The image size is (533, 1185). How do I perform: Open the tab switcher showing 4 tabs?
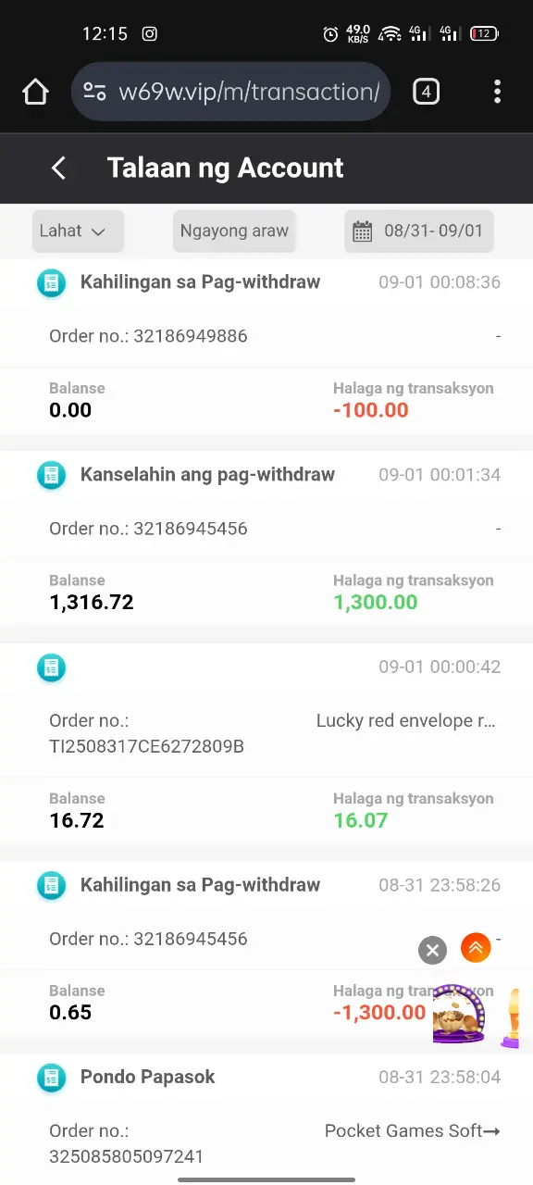tap(426, 92)
